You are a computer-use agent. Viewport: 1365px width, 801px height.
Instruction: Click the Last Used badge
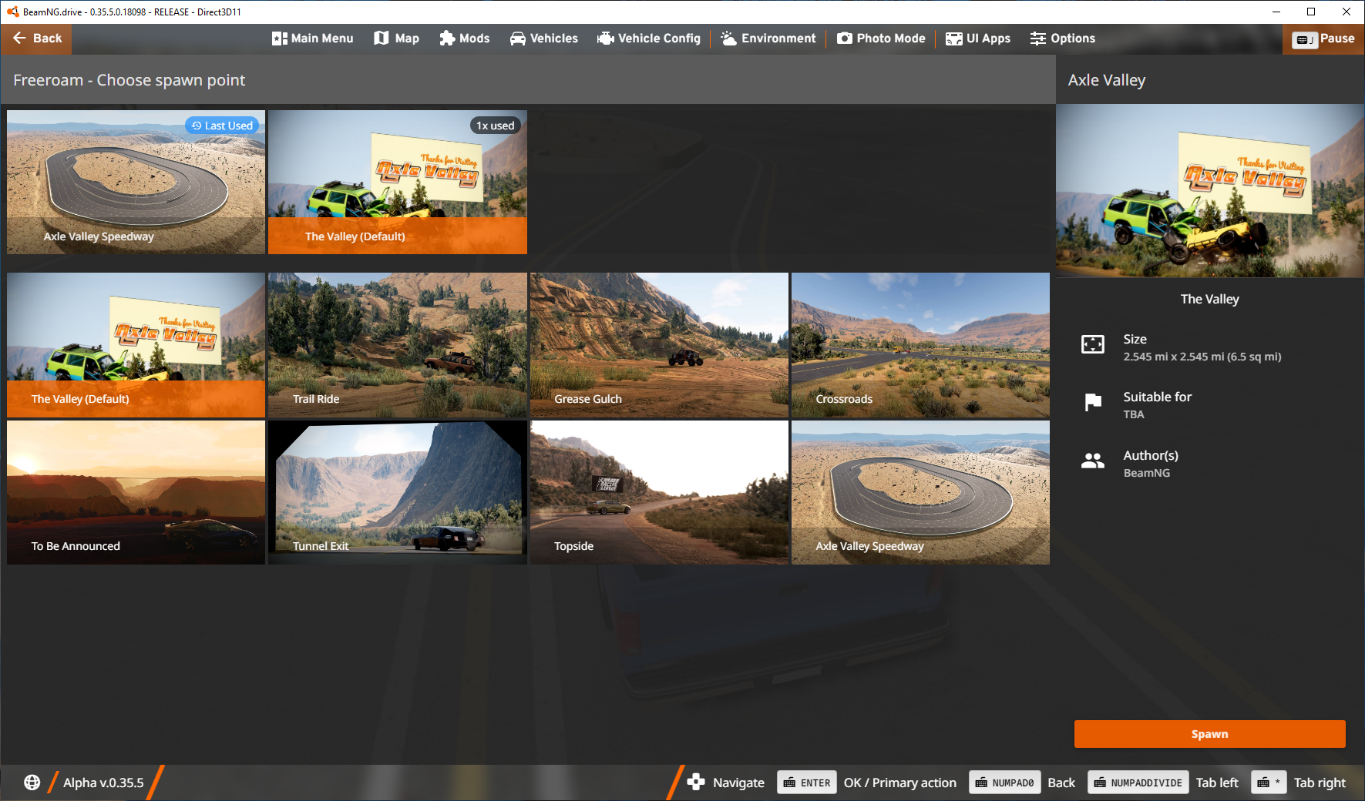click(222, 126)
